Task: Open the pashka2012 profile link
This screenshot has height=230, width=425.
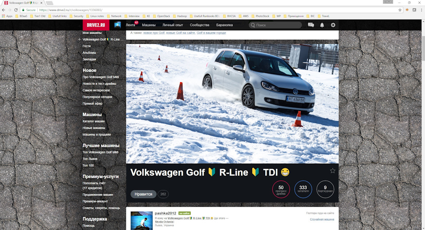Action: pos(165,213)
